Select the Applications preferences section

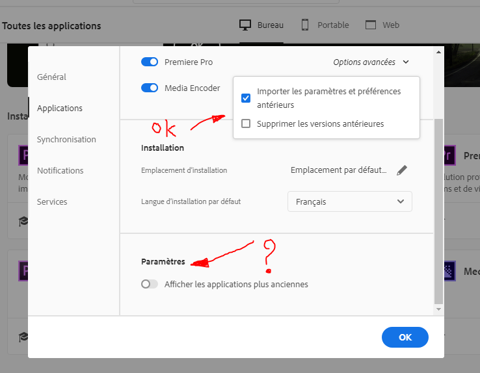click(60, 109)
